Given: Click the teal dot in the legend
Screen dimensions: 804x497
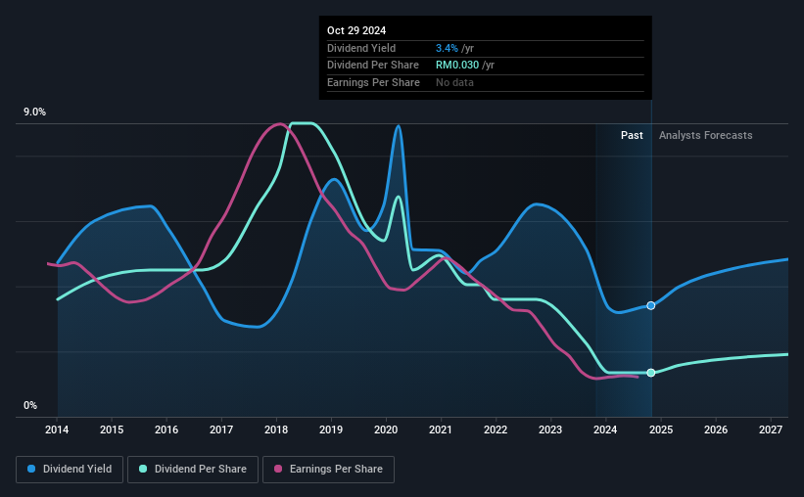Looking at the screenshot, I should click(x=143, y=469).
